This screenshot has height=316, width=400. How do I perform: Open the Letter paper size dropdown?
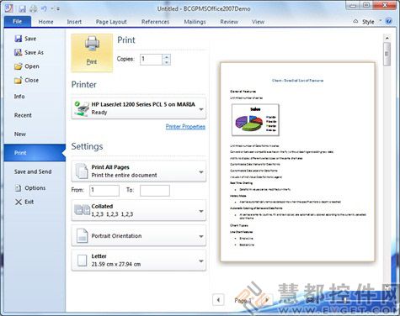pos(139,261)
